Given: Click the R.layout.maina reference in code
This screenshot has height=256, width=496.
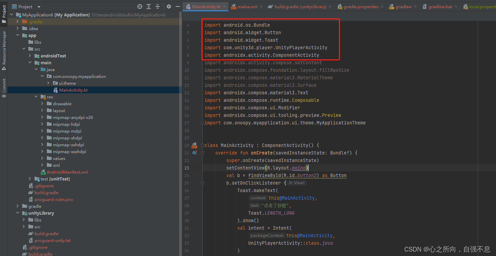Looking at the screenshot, I should tap(286, 168).
